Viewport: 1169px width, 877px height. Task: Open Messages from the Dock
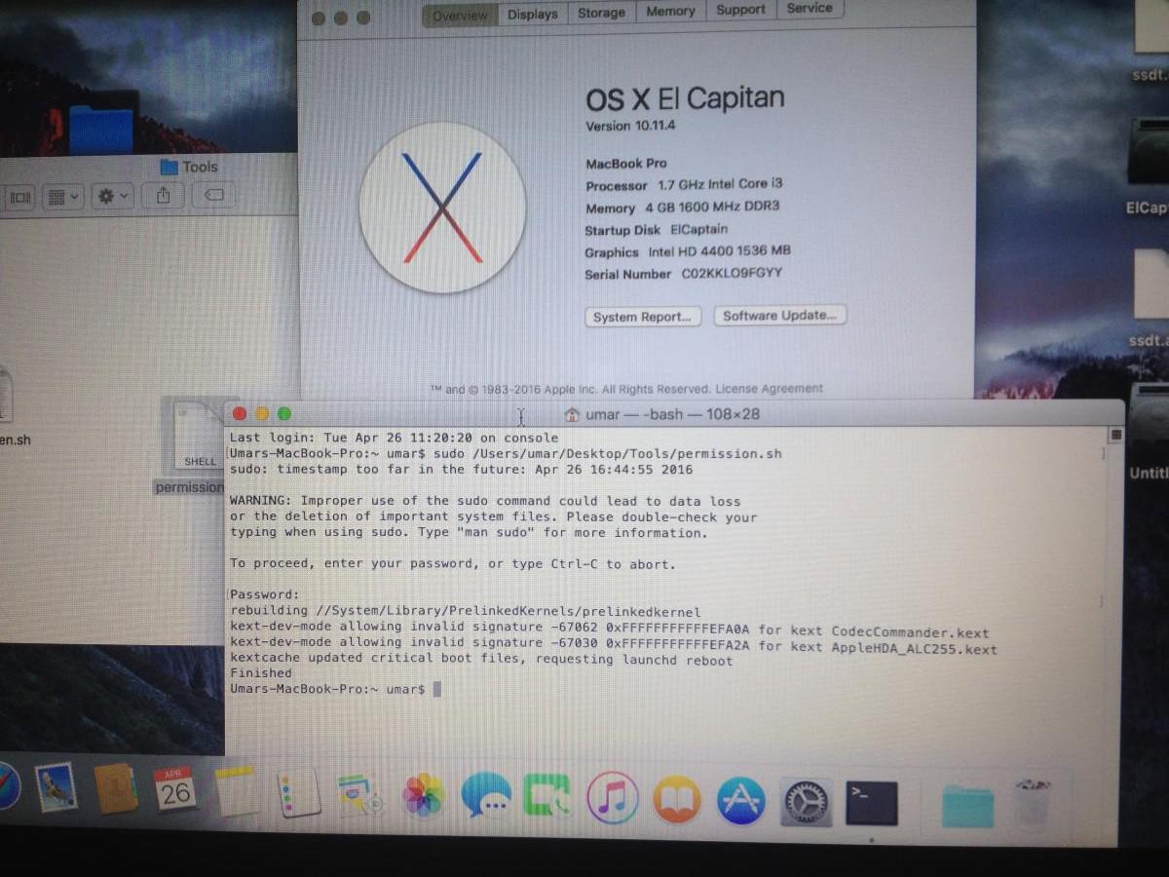tap(485, 796)
